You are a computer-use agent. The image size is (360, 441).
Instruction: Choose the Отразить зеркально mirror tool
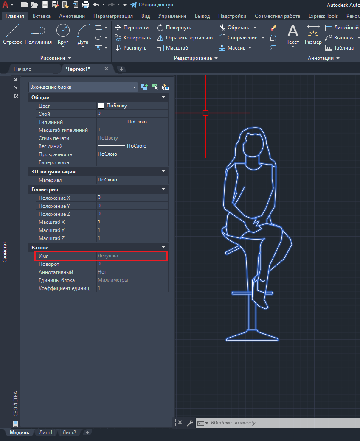pos(185,38)
